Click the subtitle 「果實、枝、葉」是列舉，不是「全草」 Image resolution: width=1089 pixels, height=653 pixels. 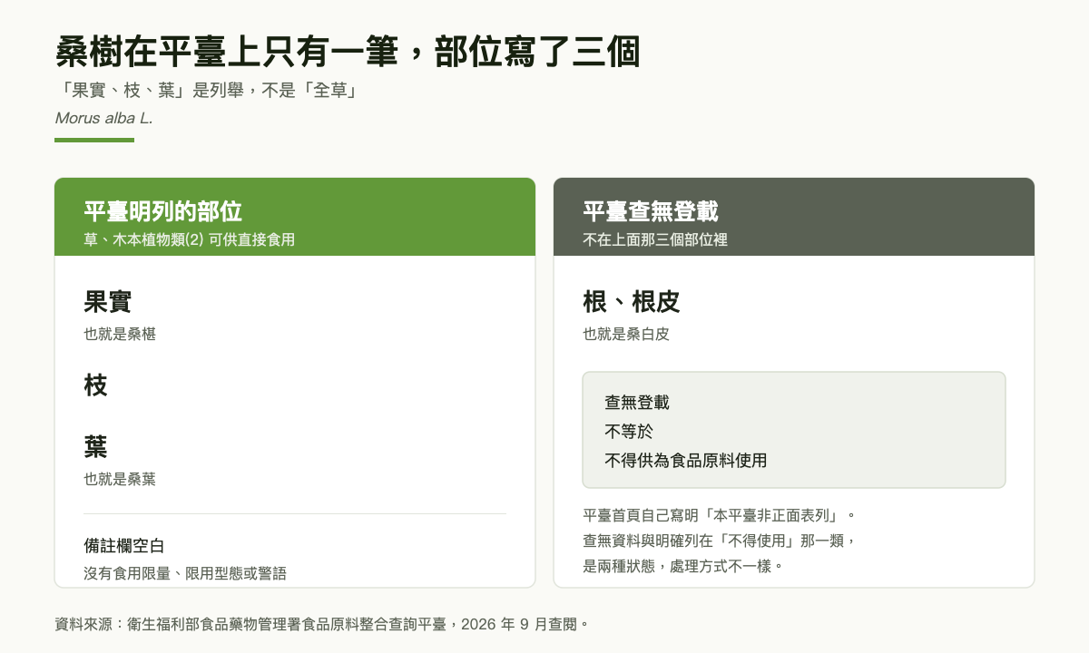(x=211, y=92)
